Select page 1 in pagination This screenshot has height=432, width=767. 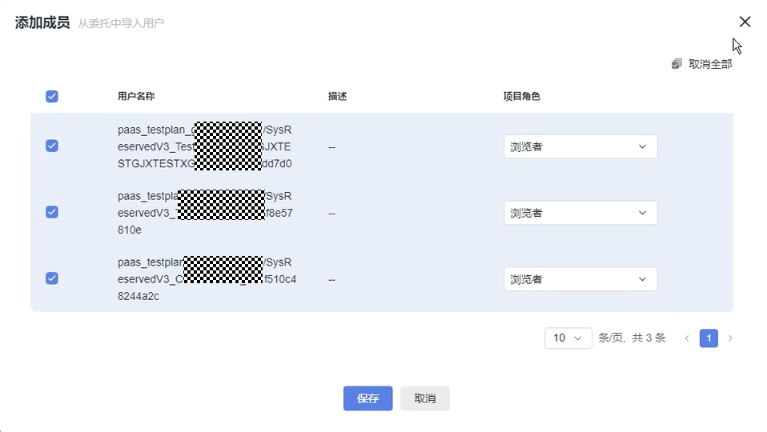pyautogui.click(x=709, y=338)
